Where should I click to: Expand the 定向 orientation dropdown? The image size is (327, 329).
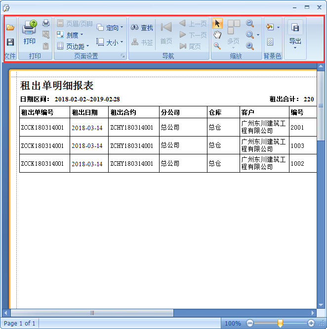point(110,28)
